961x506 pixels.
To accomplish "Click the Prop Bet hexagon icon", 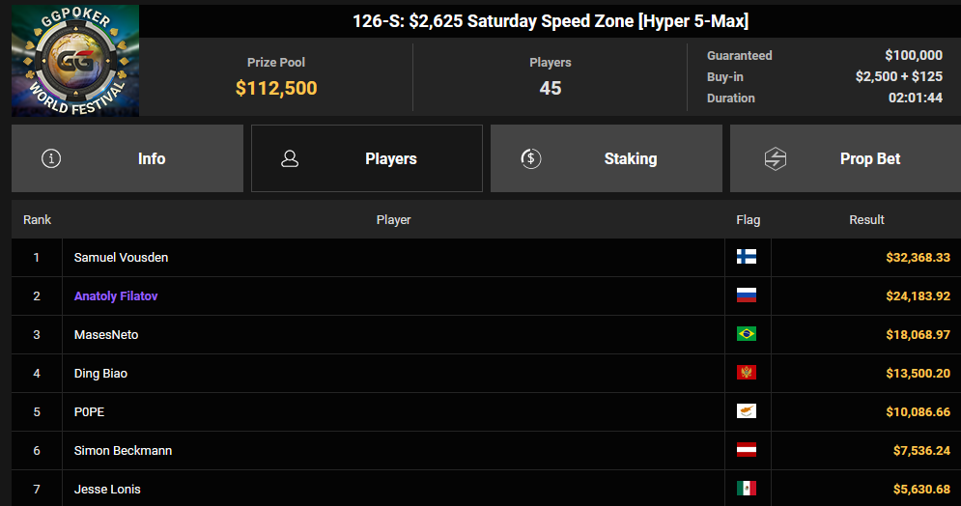I will click(776, 158).
